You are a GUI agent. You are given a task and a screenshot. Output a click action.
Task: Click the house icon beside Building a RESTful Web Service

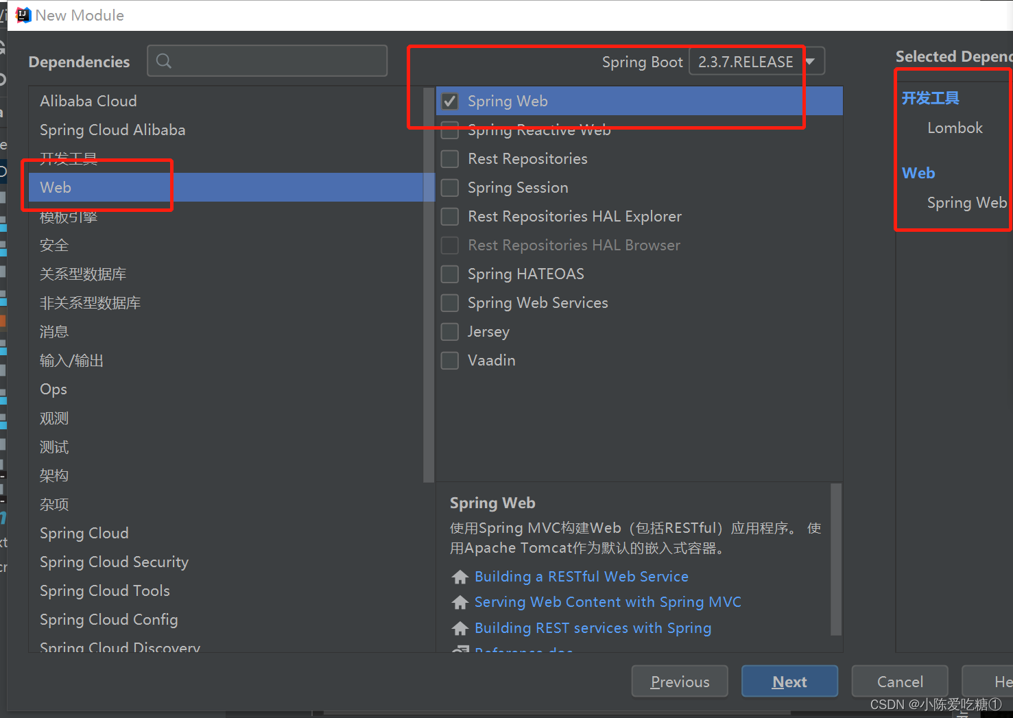tap(460, 577)
